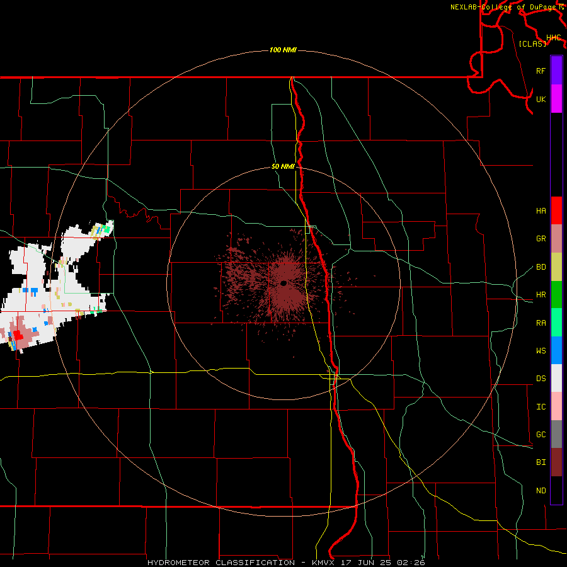Select the dark green HR heavy rain swatch
Image resolution: width=567 pixels, height=567 pixels.
click(x=556, y=294)
